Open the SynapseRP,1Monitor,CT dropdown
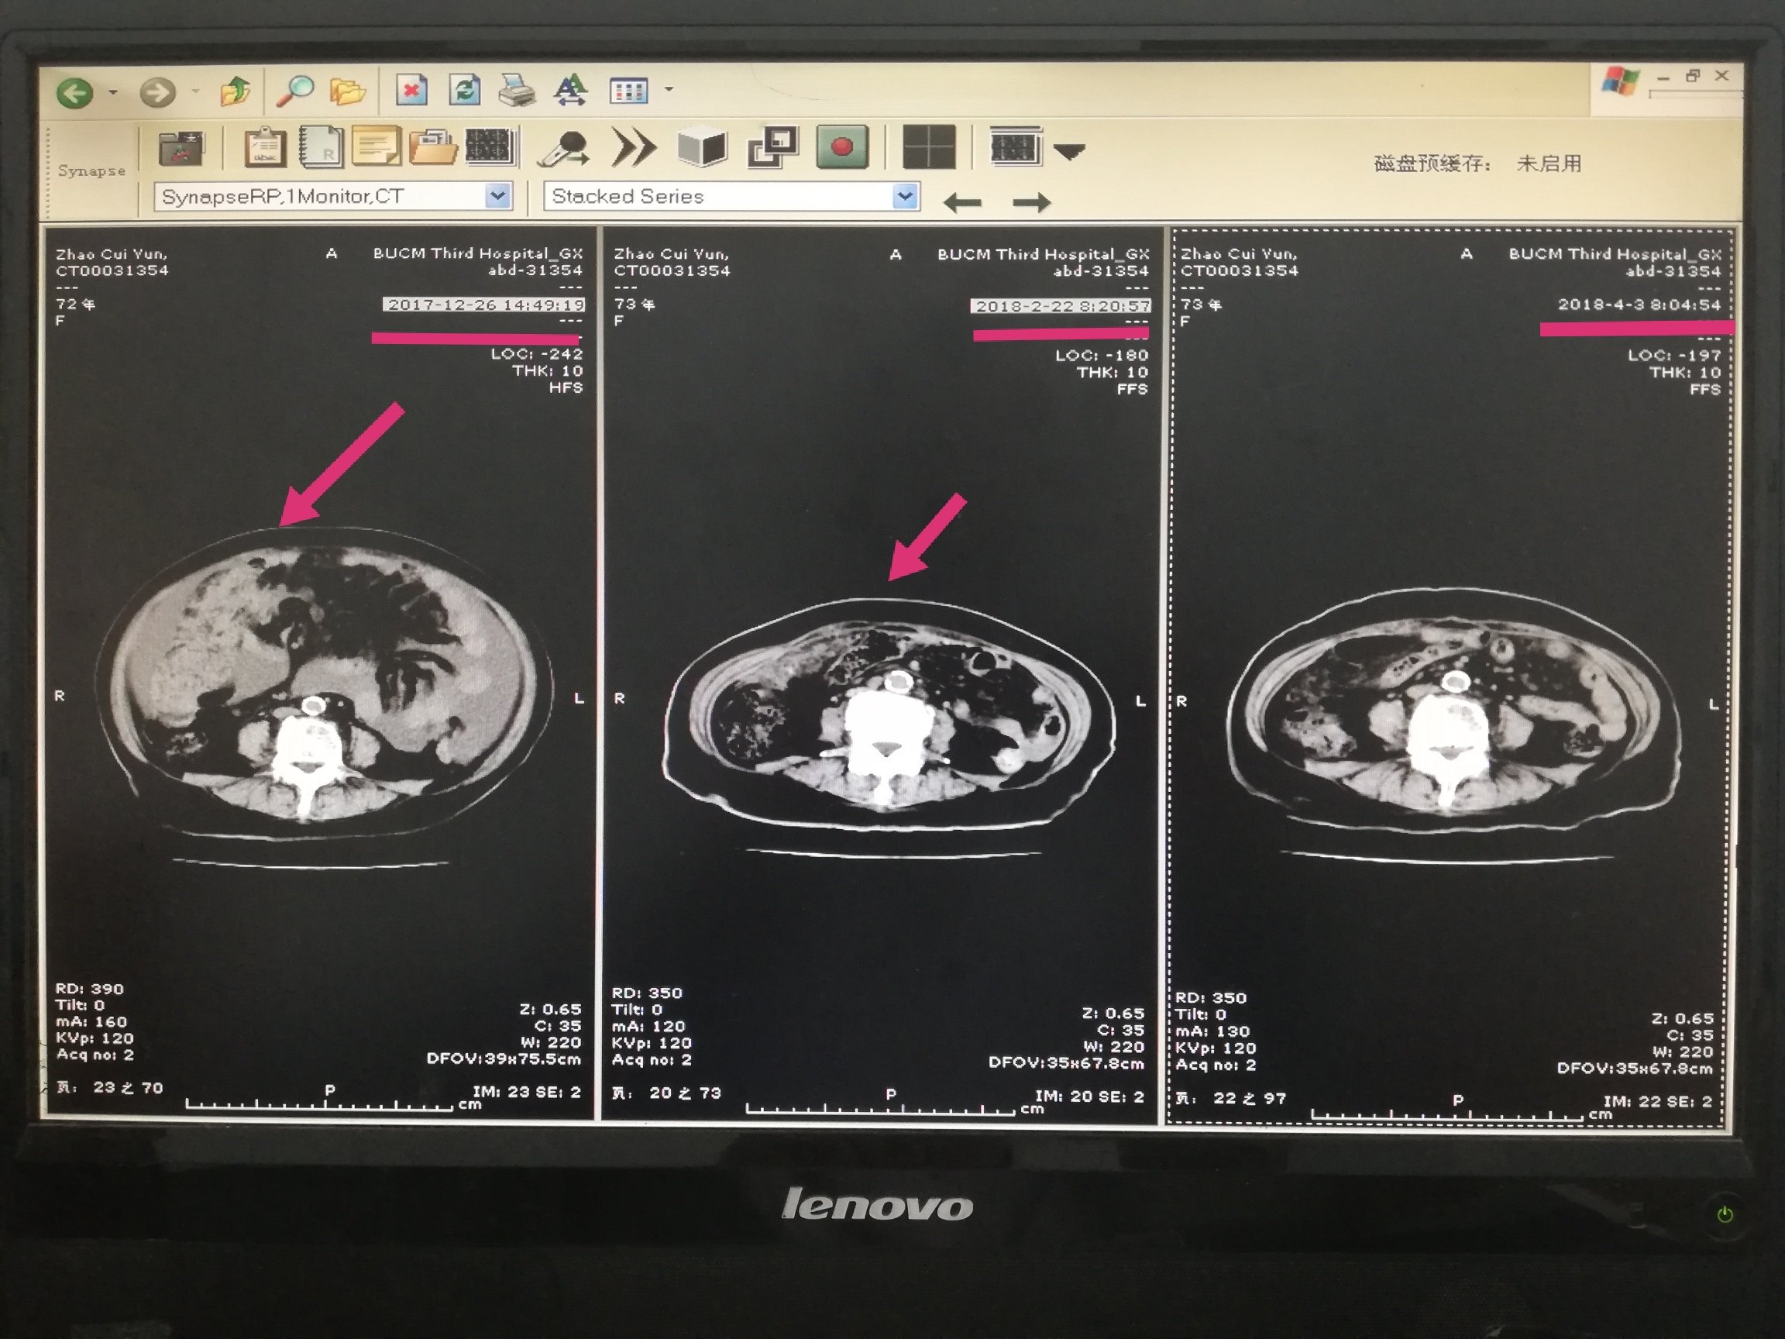Viewport: 1785px width, 1339px height. tap(498, 196)
